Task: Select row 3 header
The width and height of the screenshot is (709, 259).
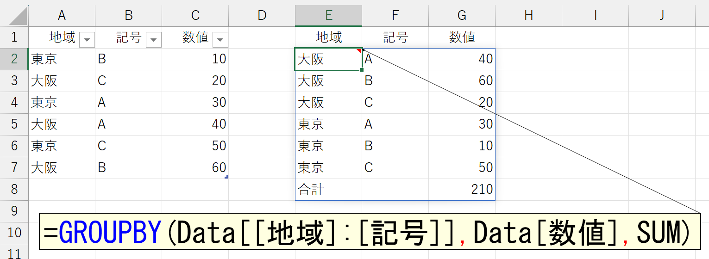Action: click(x=14, y=81)
